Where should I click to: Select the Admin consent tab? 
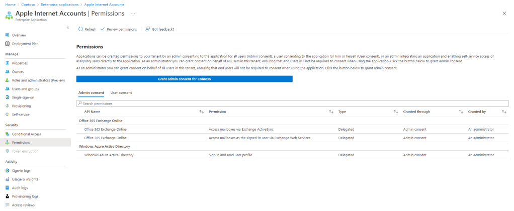click(91, 92)
